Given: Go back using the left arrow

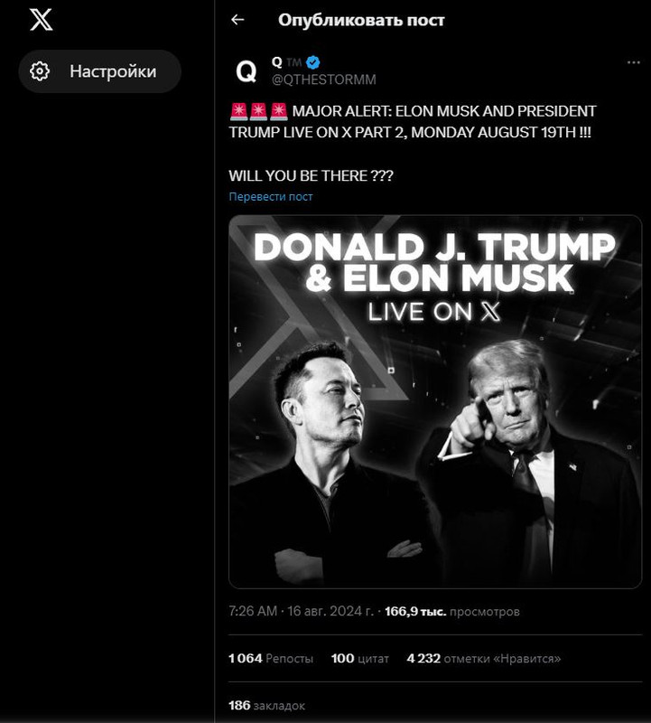Looking at the screenshot, I should (237, 20).
